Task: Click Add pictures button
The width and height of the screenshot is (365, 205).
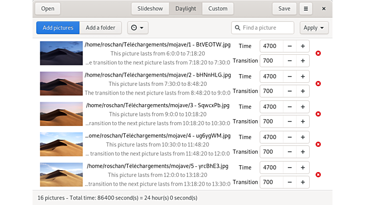Action: [58, 28]
